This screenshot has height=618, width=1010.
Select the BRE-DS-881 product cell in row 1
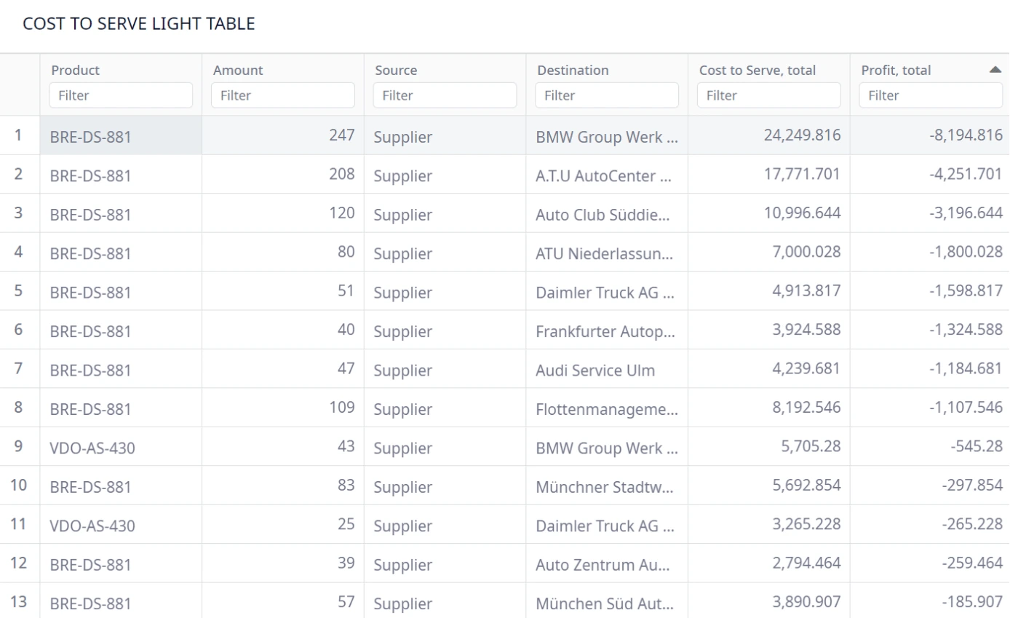(121, 135)
